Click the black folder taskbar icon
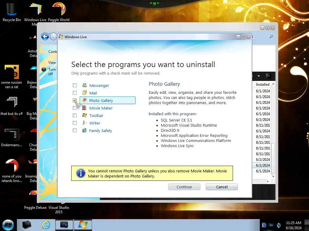Image resolution: width=309 pixels, height=231 pixels. pyautogui.click(x=27, y=225)
